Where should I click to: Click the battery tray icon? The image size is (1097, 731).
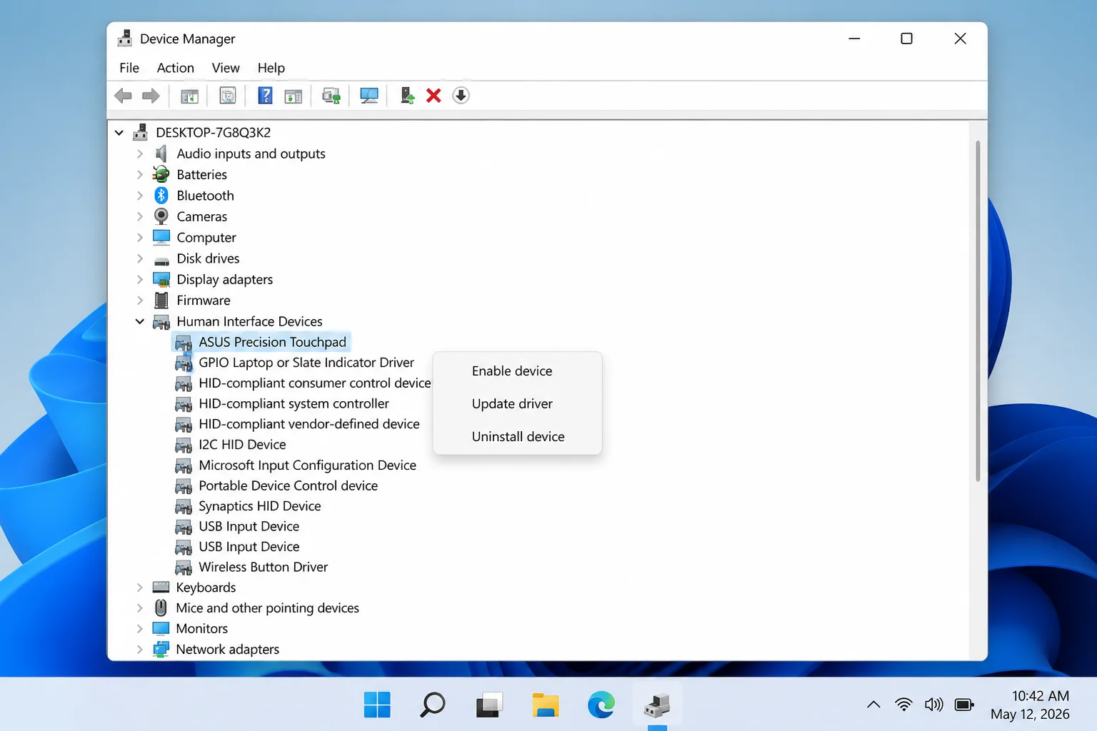964,705
